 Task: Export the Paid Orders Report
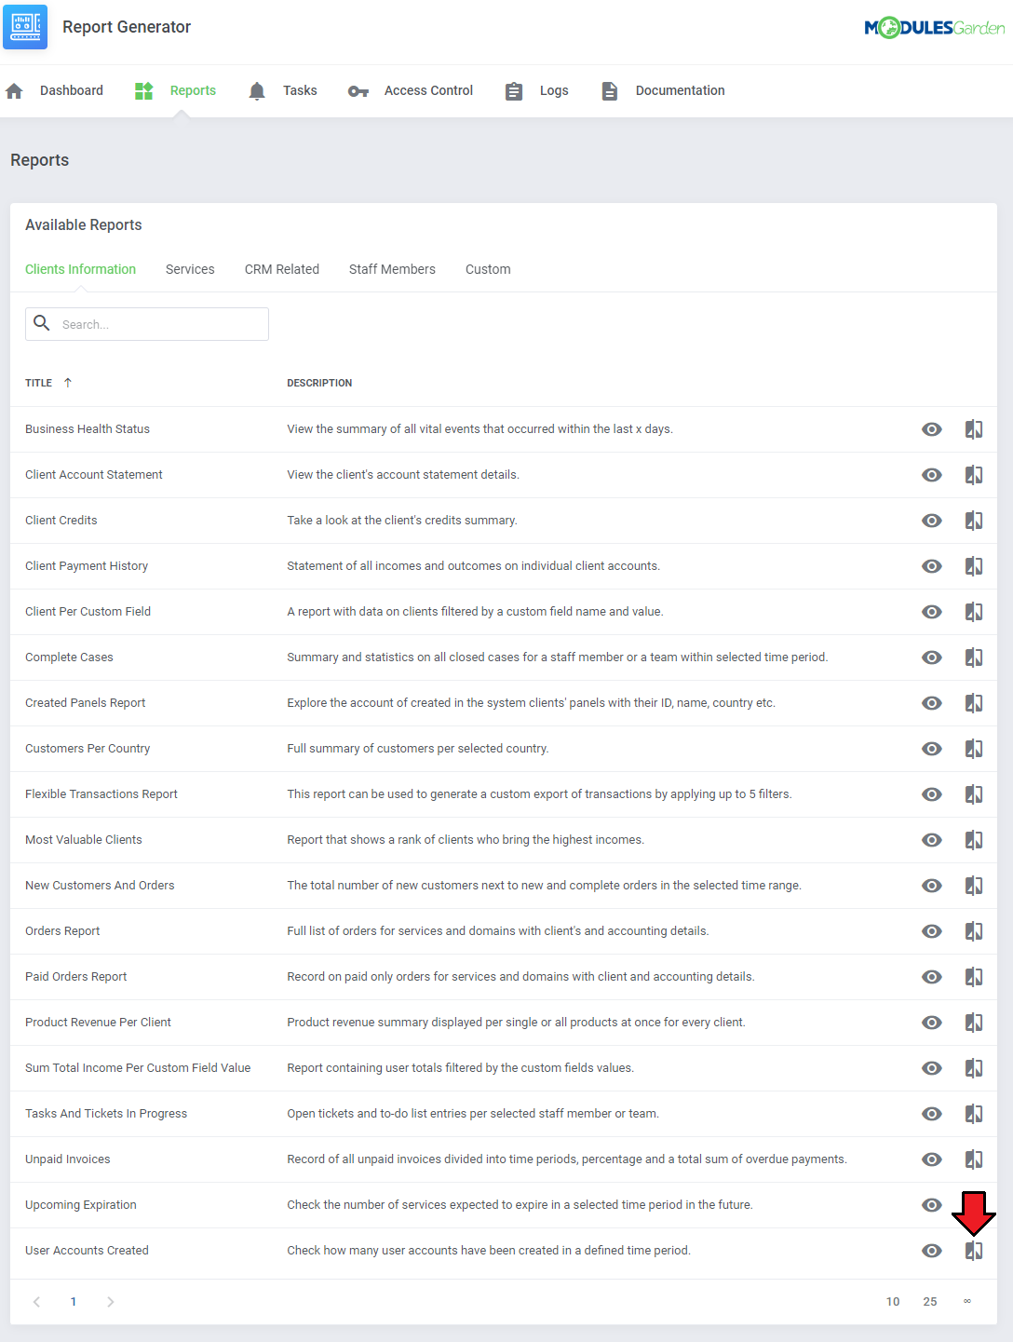tap(974, 977)
